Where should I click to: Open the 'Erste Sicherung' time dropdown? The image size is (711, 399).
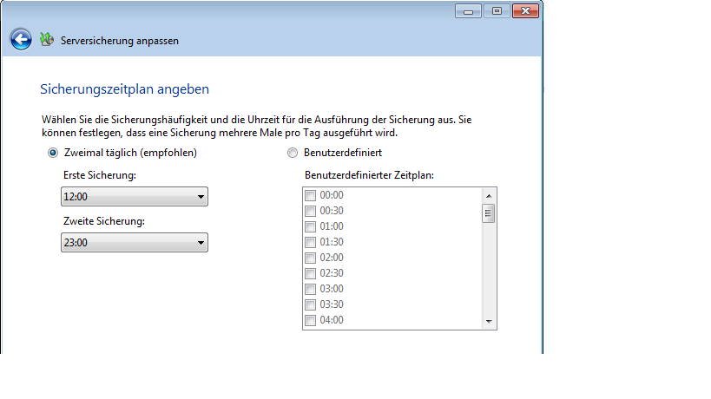[x=135, y=197]
